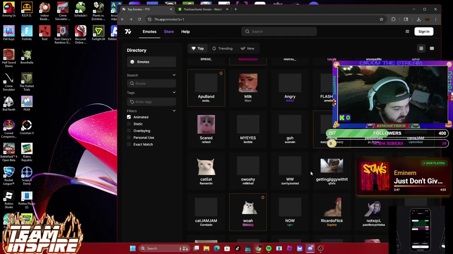This screenshot has height=254, width=453.
Task: Open browser downloads icon
Action: tap(419, 19)
